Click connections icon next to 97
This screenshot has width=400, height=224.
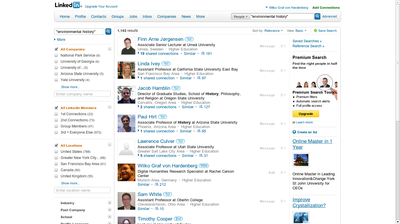coord(199,78)
